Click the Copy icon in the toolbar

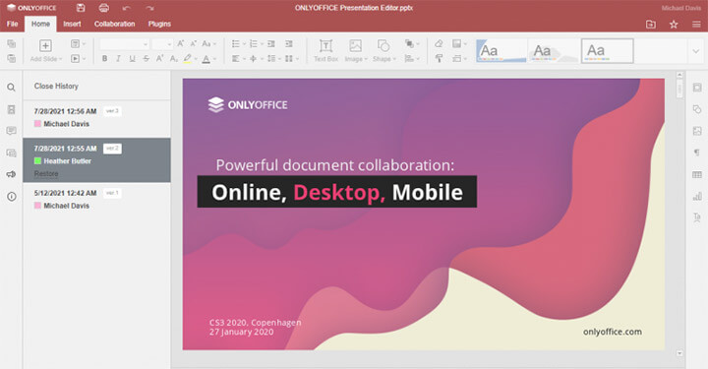12,44
